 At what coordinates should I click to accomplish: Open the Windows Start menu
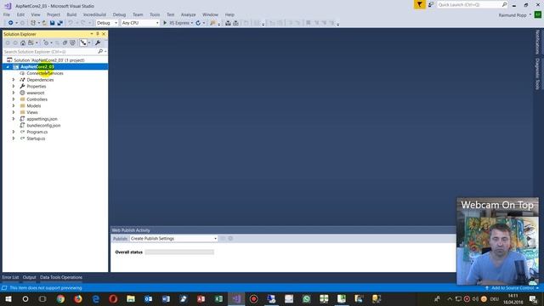pos(8,298)
